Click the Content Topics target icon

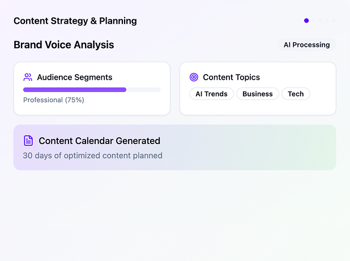tap(194, 77)
